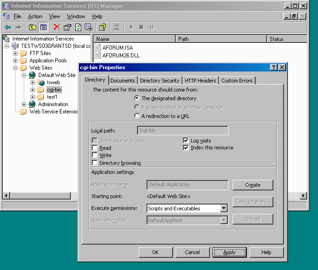Click the Back arrow toolbar icon
The image size is (318, 270).
8,27
